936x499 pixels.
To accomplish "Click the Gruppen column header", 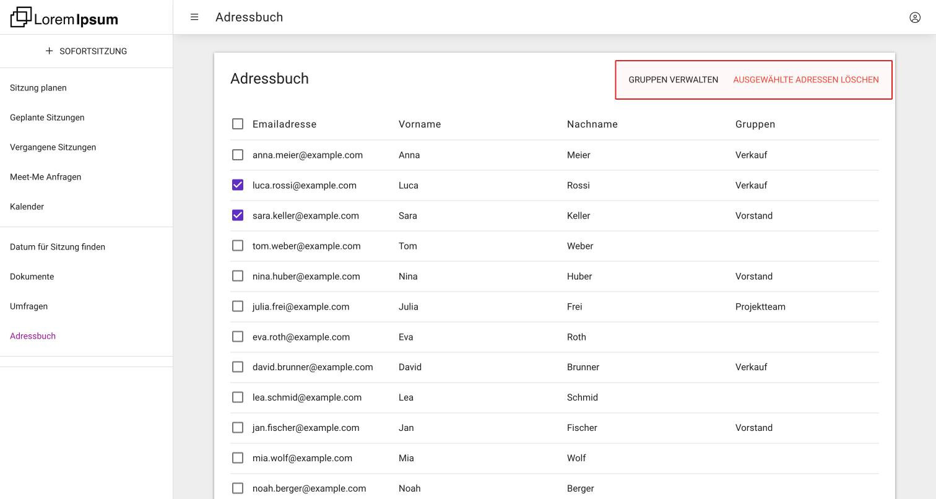I will 755,124.
